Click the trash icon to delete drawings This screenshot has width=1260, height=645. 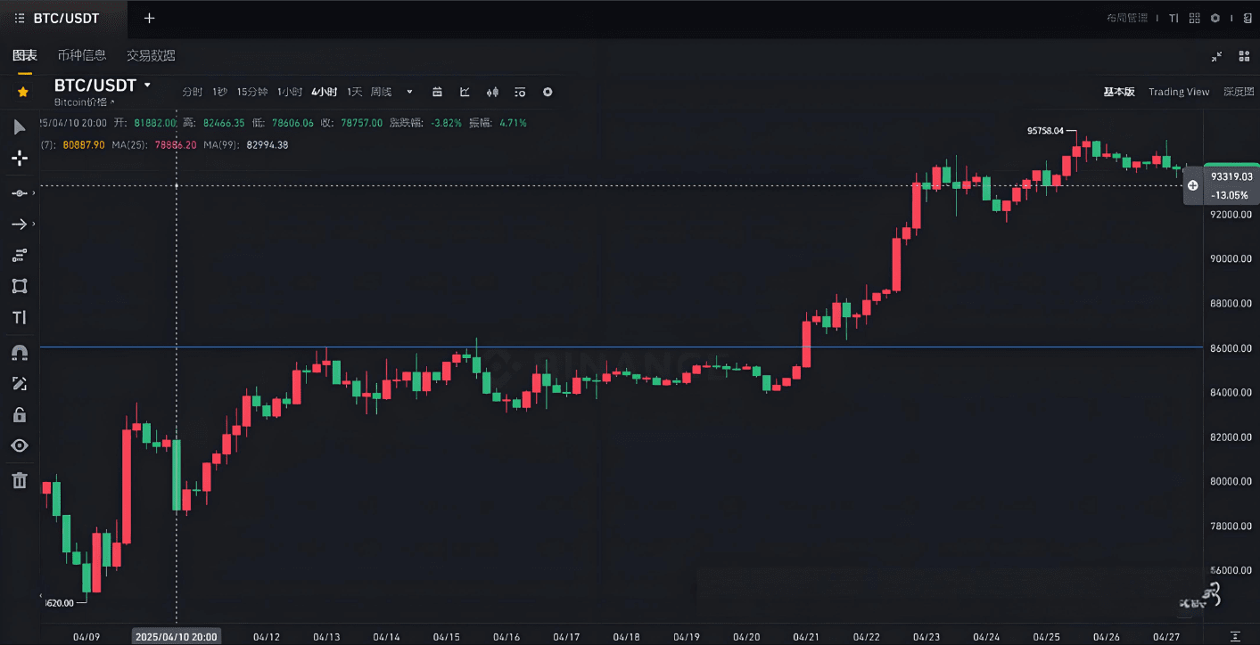[x=20, y=481]
